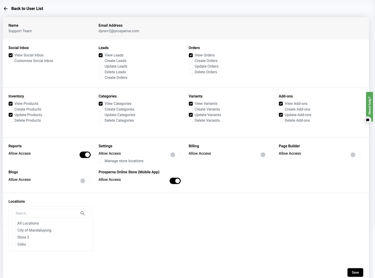Click the search magnifier icon in Locations

coord(82,213)
